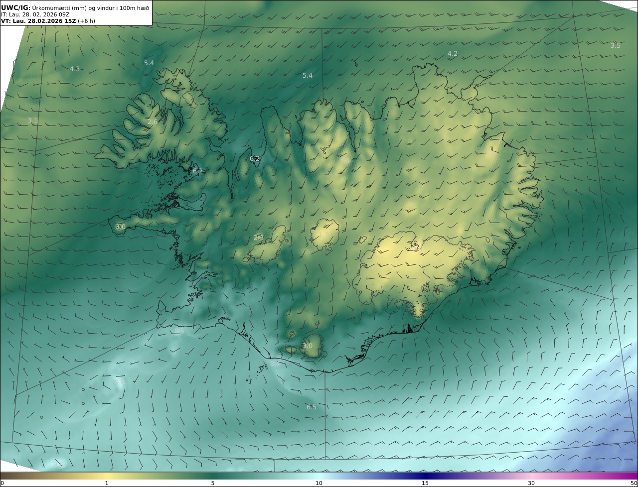The image size is (638, 487).
Task: Click the colorbar tick label 10
Action: [319, 483]
